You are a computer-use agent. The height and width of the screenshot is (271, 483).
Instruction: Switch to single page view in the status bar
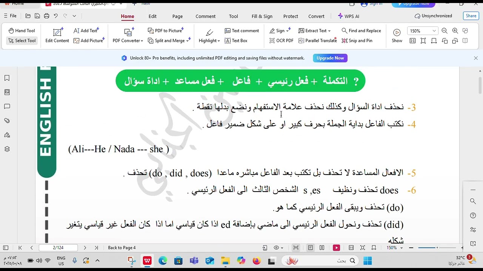[x=310, y=248]
